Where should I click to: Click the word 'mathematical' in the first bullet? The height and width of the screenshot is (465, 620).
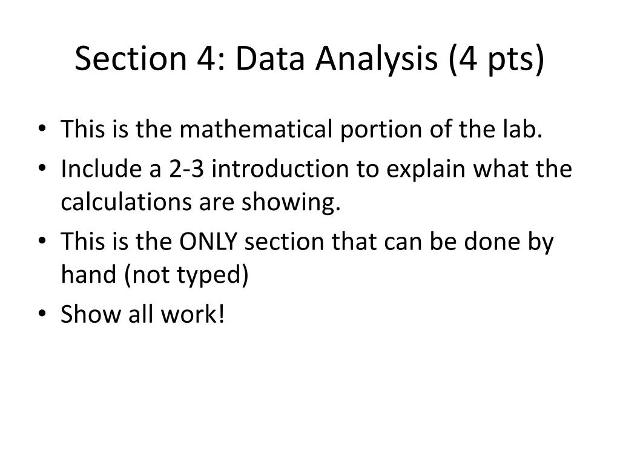[x=256, y=130]
